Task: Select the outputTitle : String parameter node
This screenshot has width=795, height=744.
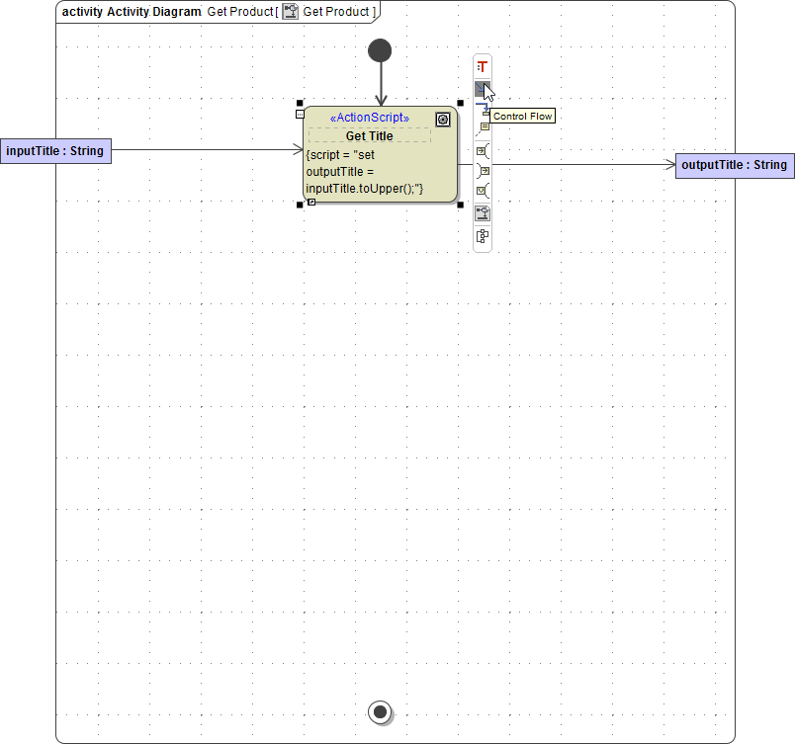Action: pyautogui.click(x=734, y=165)
